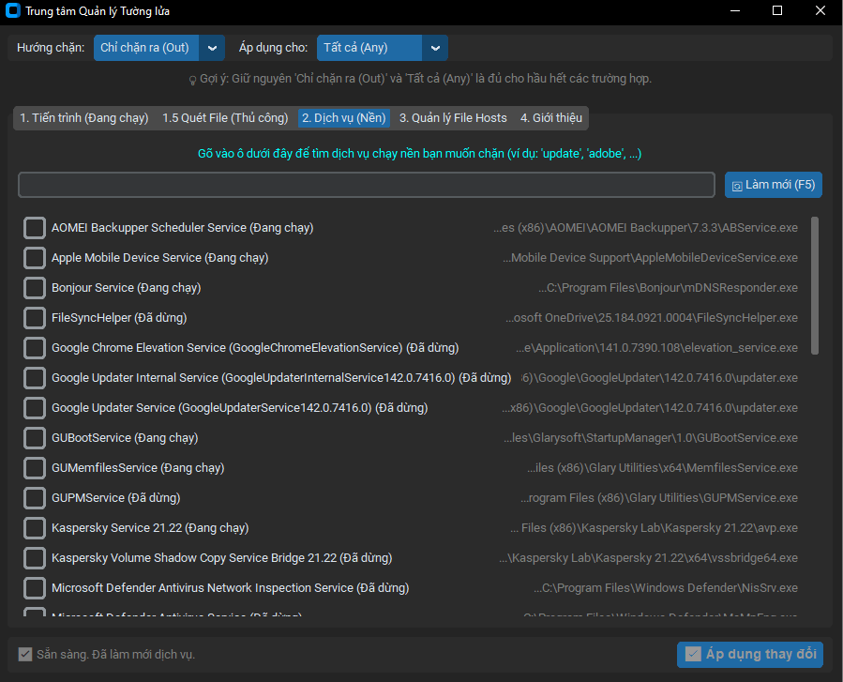Focus the service search input field
This screenshot has width=843, height=682.
pyautogui.click(x=366, y=186)
